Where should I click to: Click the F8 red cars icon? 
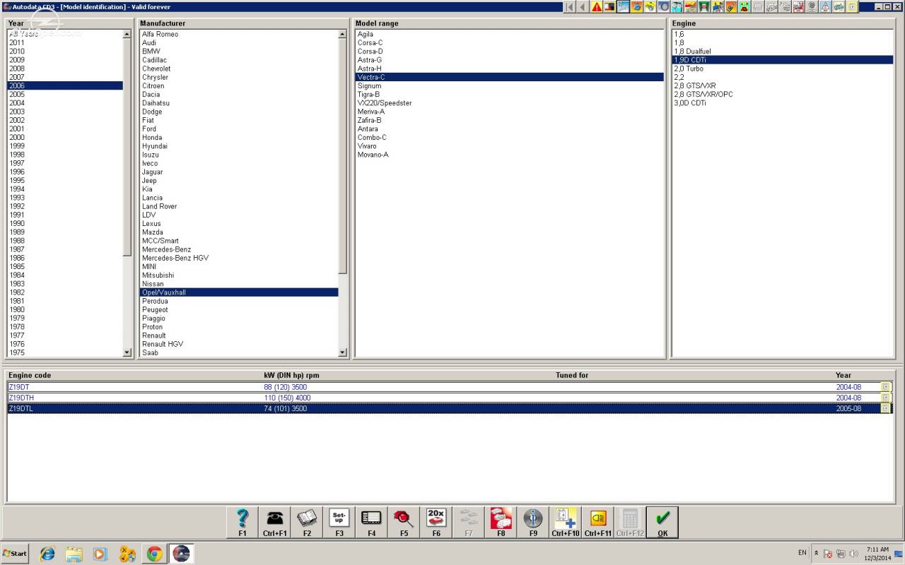(x=501, y=522)
